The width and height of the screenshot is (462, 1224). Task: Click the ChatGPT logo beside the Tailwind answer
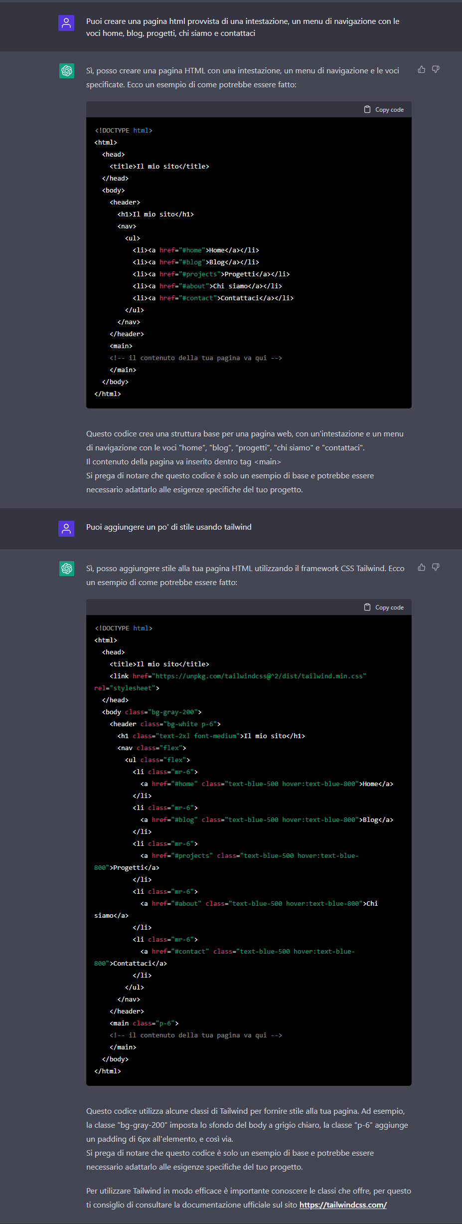click(x=67, y=569)
